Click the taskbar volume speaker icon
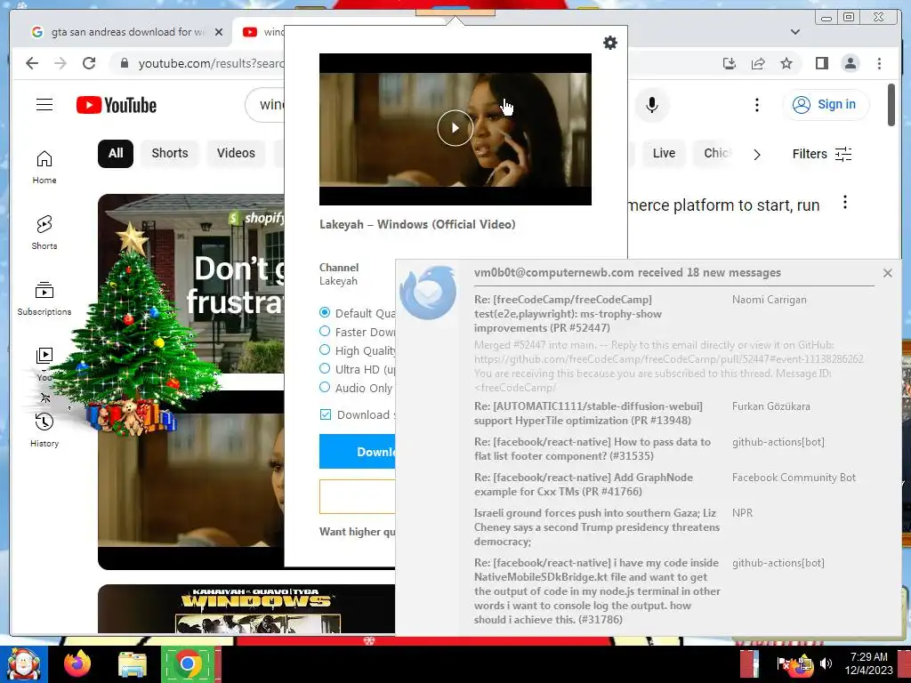The height and width of the screenshot is (683, 911). (x=826, y=663)
